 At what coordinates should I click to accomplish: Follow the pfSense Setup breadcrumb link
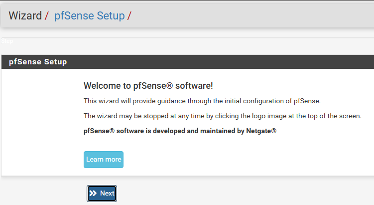click(x=90, y=16)
